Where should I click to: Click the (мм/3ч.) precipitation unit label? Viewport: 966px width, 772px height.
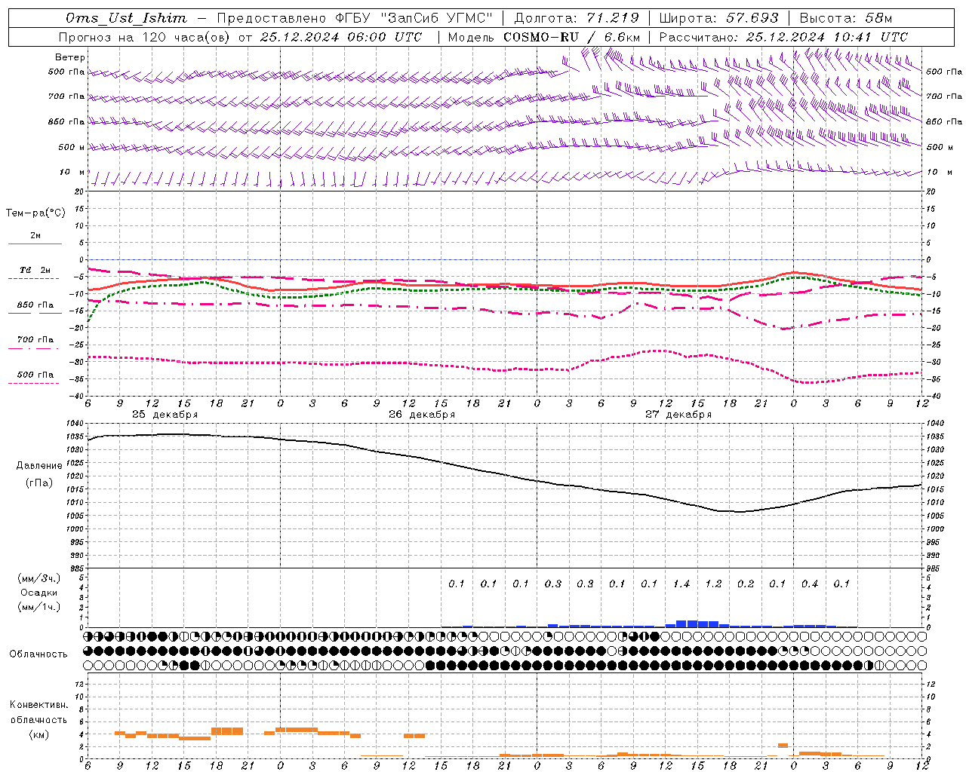pyautogui.click(x=39, y=579)
